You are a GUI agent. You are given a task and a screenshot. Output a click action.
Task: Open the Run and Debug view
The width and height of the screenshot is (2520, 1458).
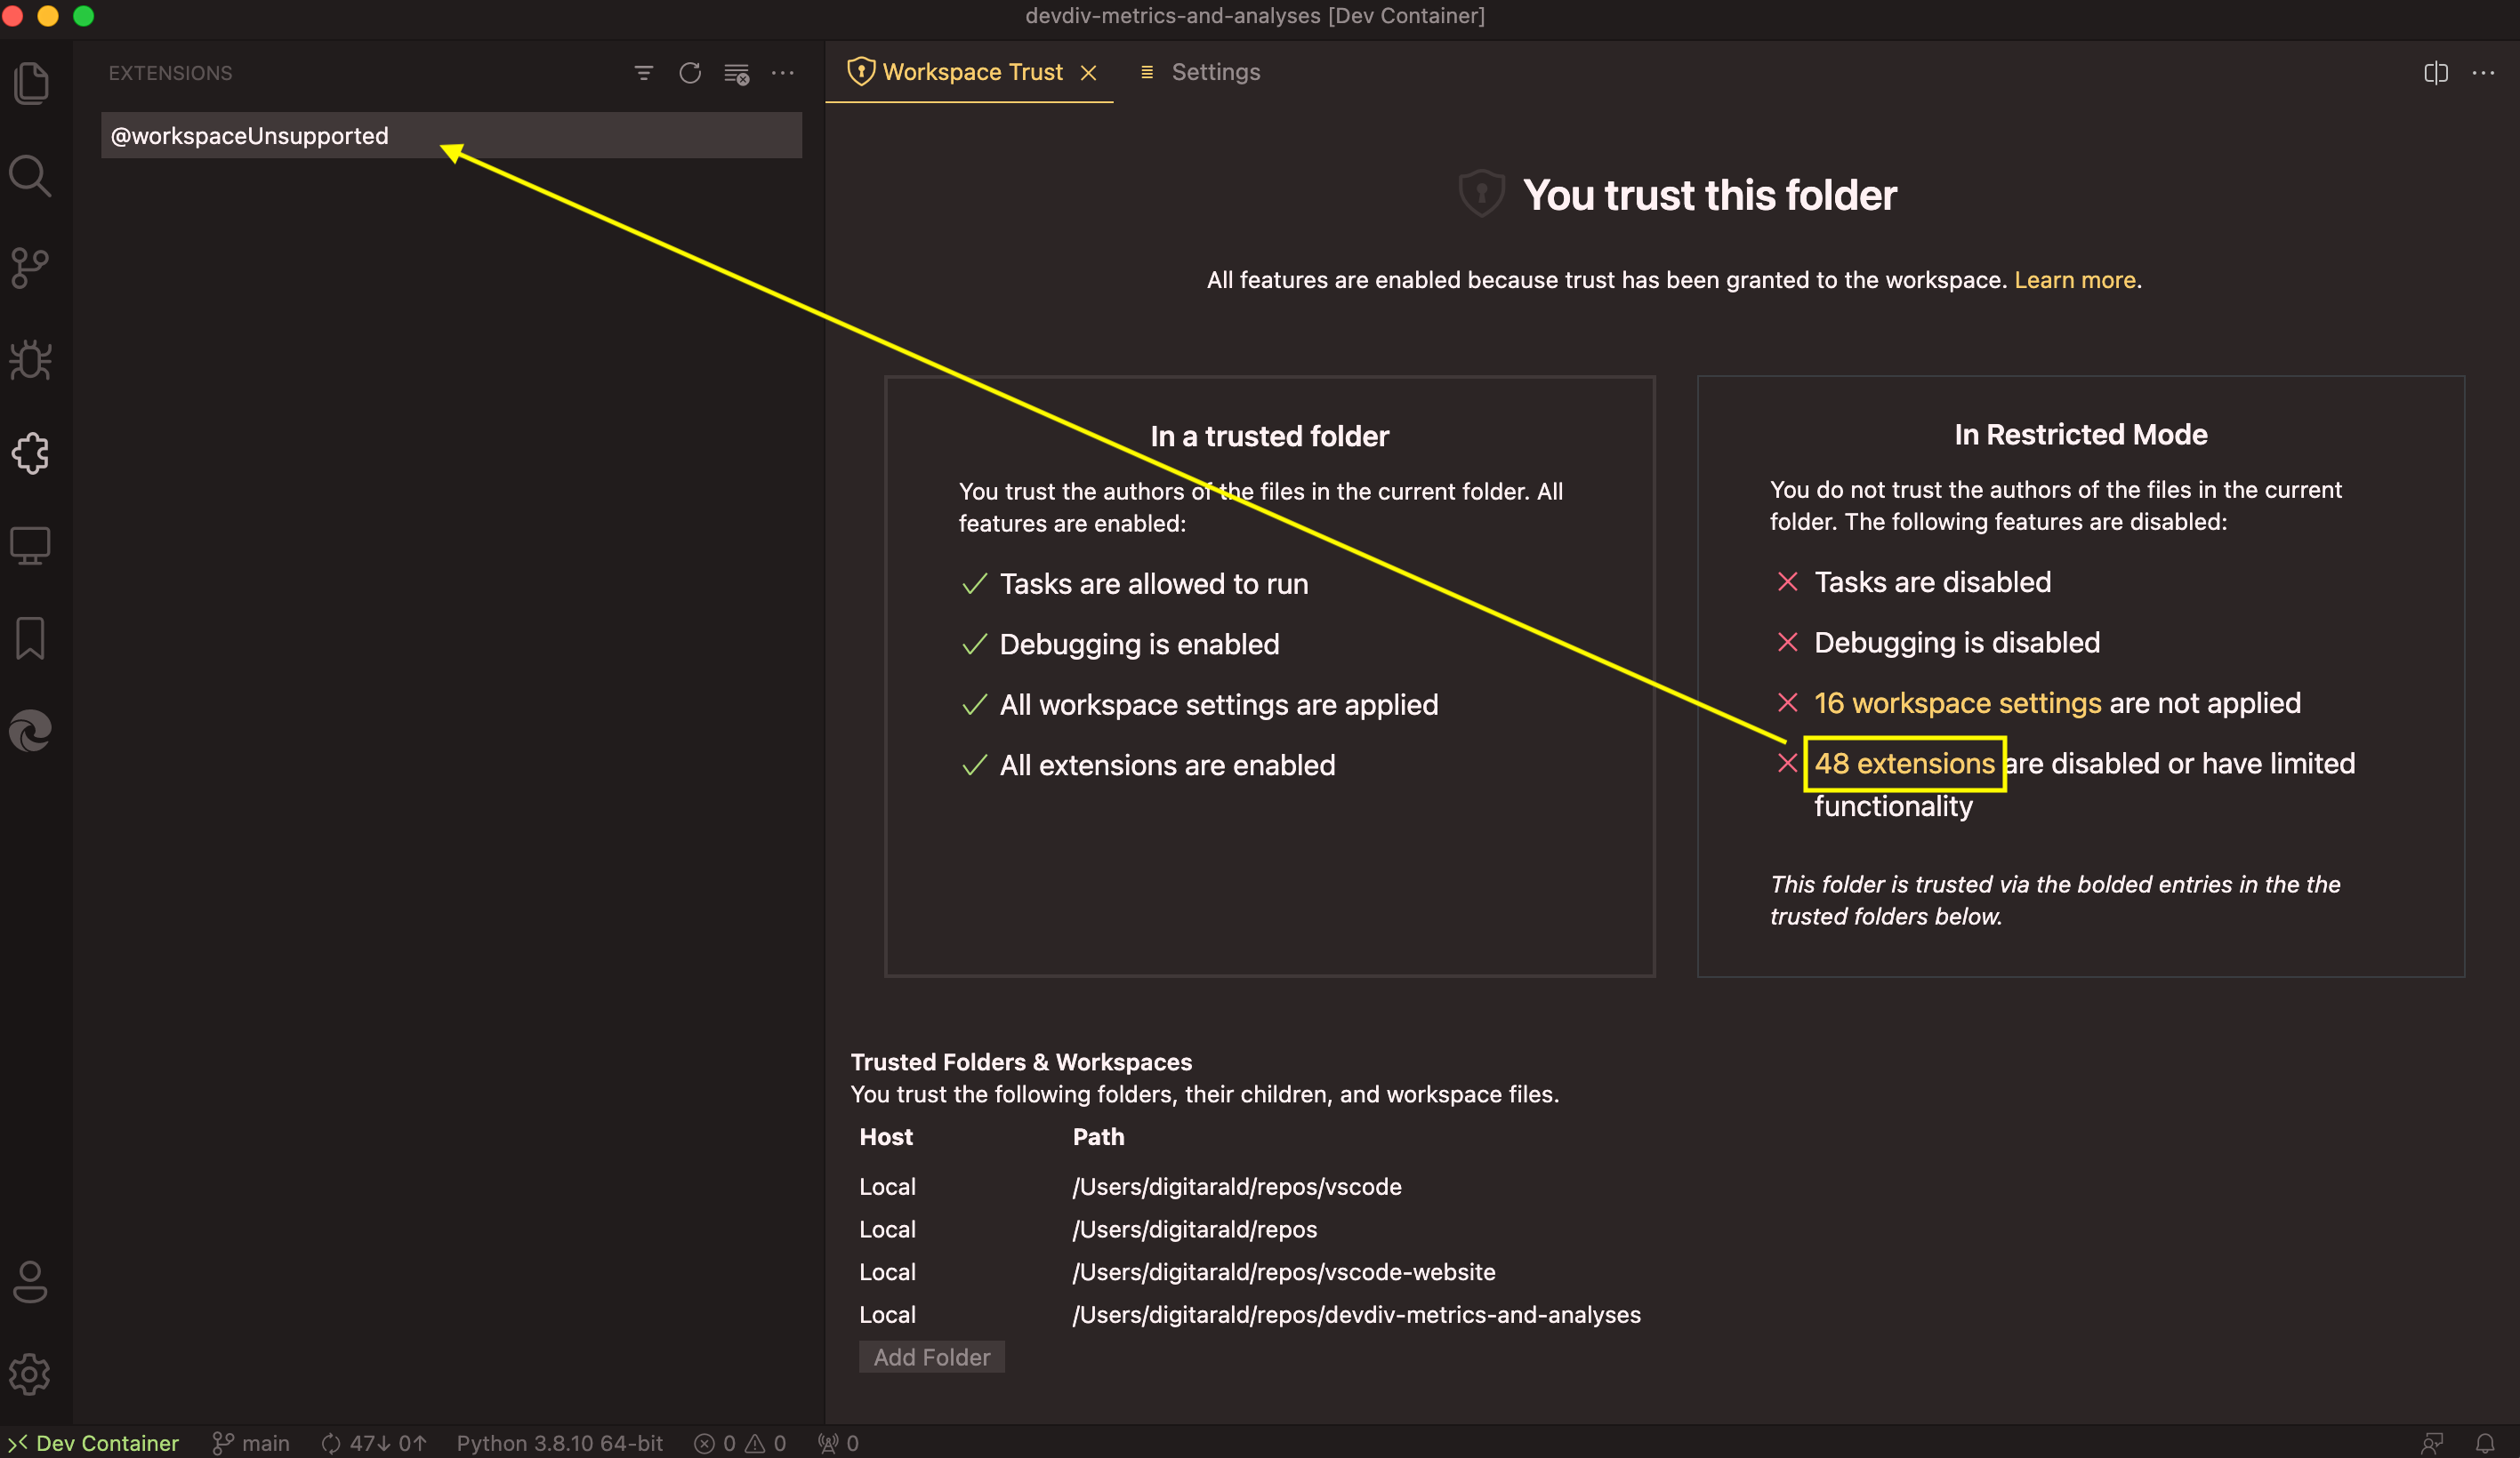tap(31, 360)
